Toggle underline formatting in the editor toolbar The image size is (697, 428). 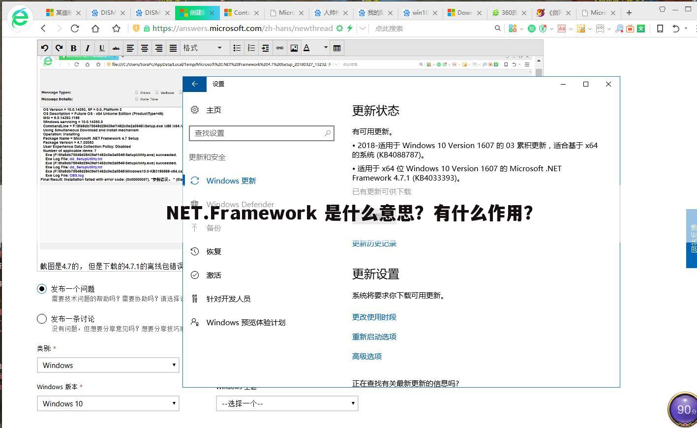point(102,48)
